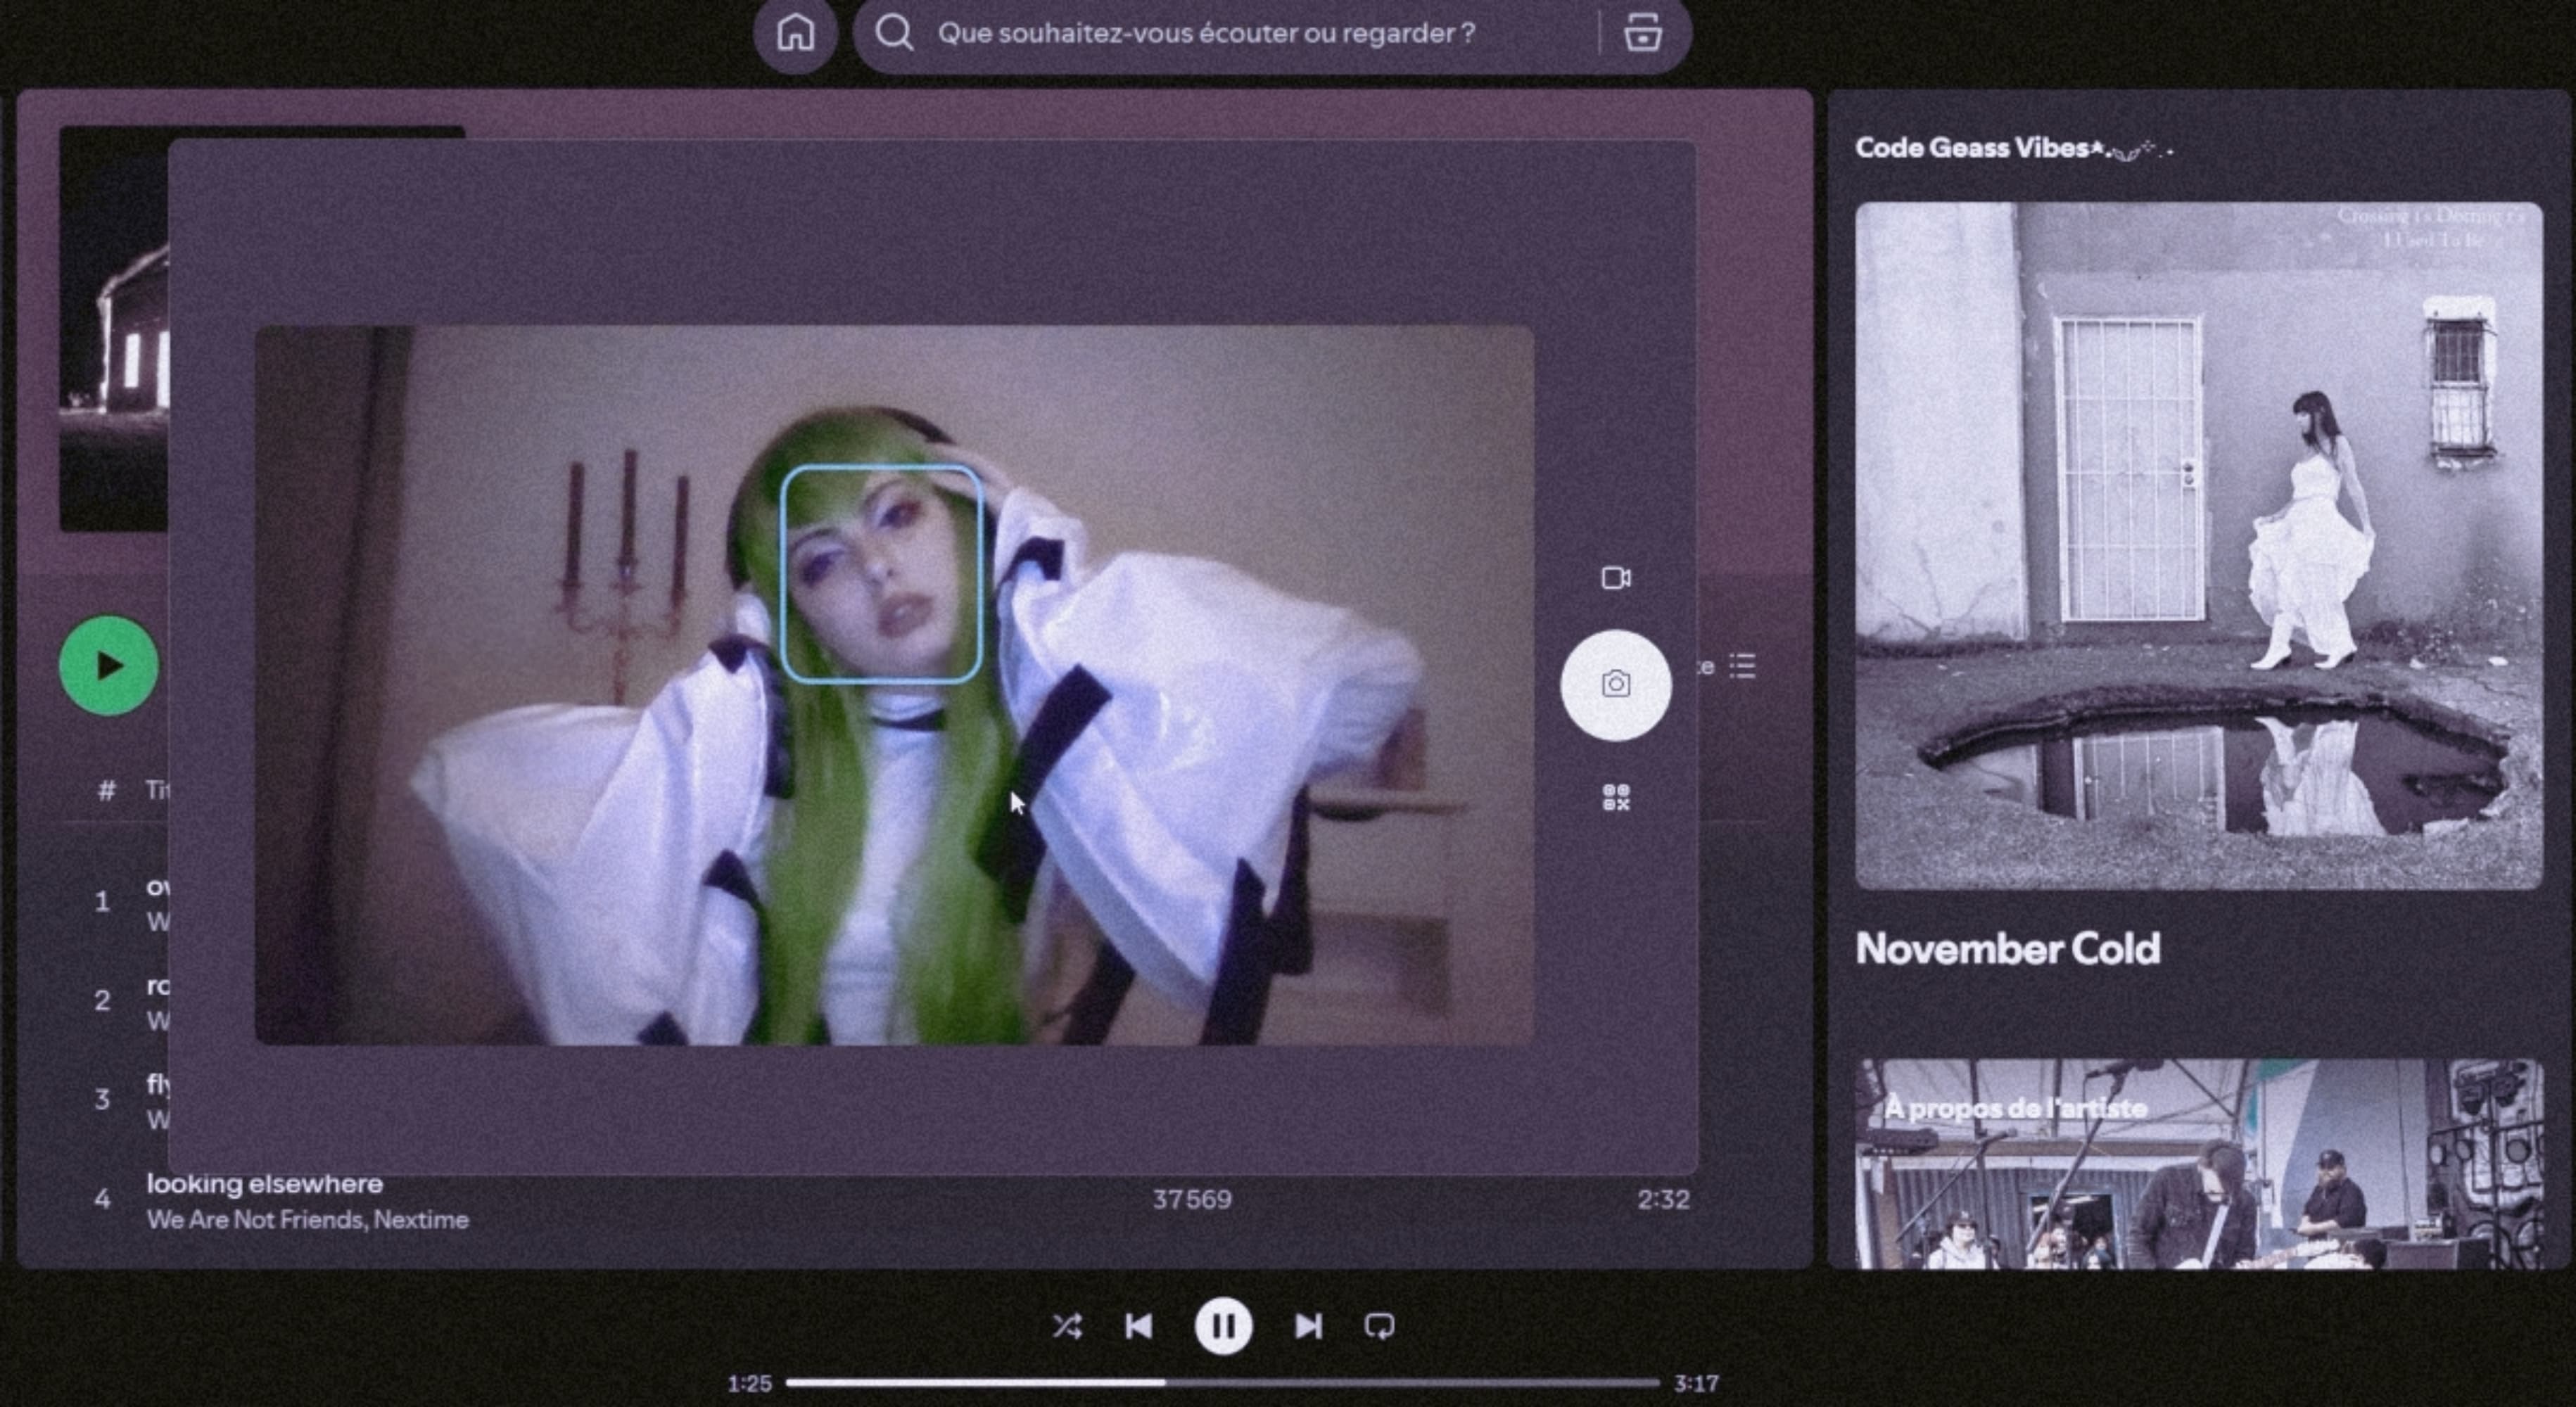
Task: Select the QR code scan icon
Action: pos(1616,797)
